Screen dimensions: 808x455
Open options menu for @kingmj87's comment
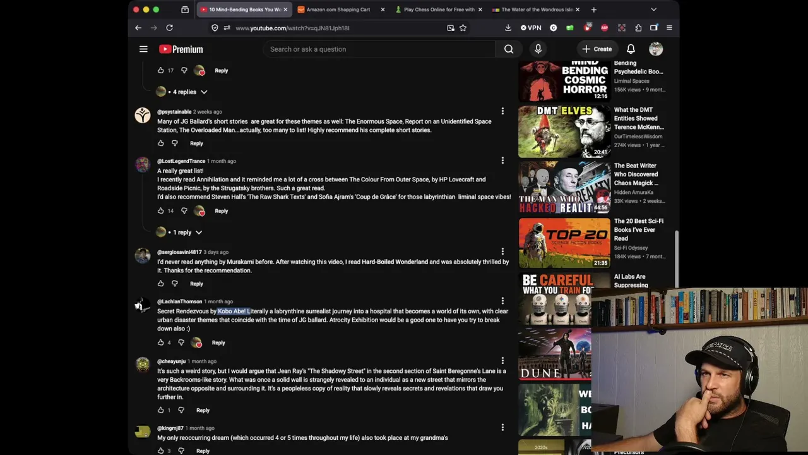point(502,428)
